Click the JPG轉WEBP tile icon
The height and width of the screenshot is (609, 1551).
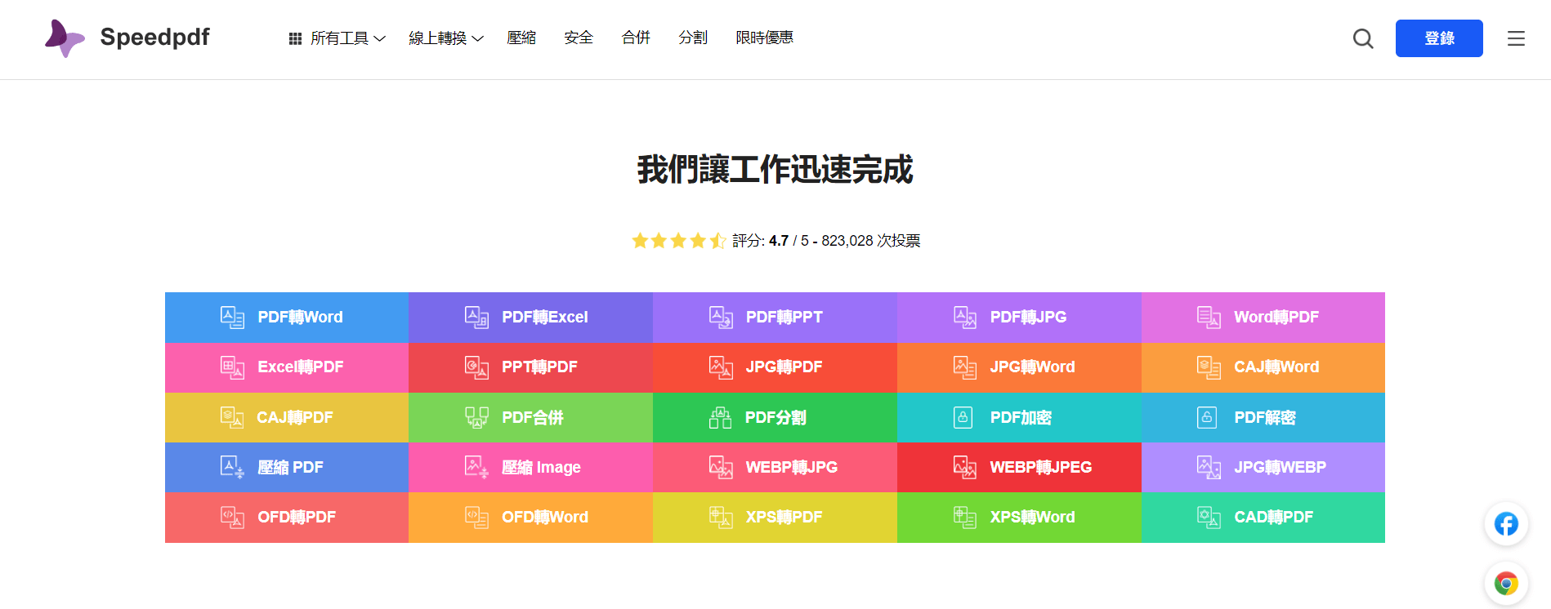pos(1209,468)
